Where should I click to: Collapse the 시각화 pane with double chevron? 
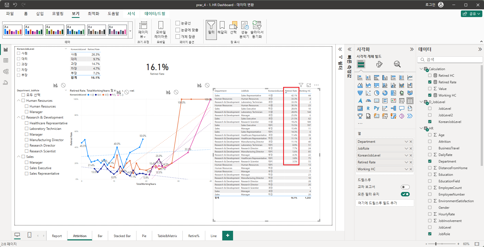[412, 49]
